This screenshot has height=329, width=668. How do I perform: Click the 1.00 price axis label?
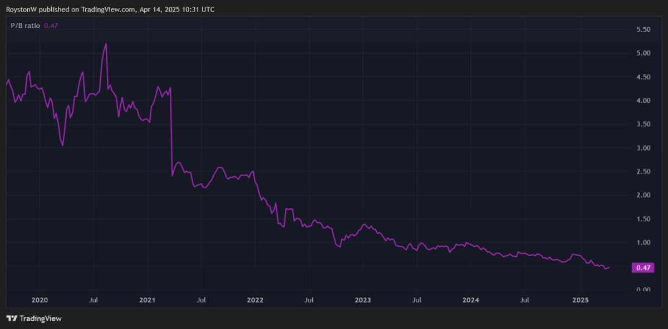click(x=644, y=243)
